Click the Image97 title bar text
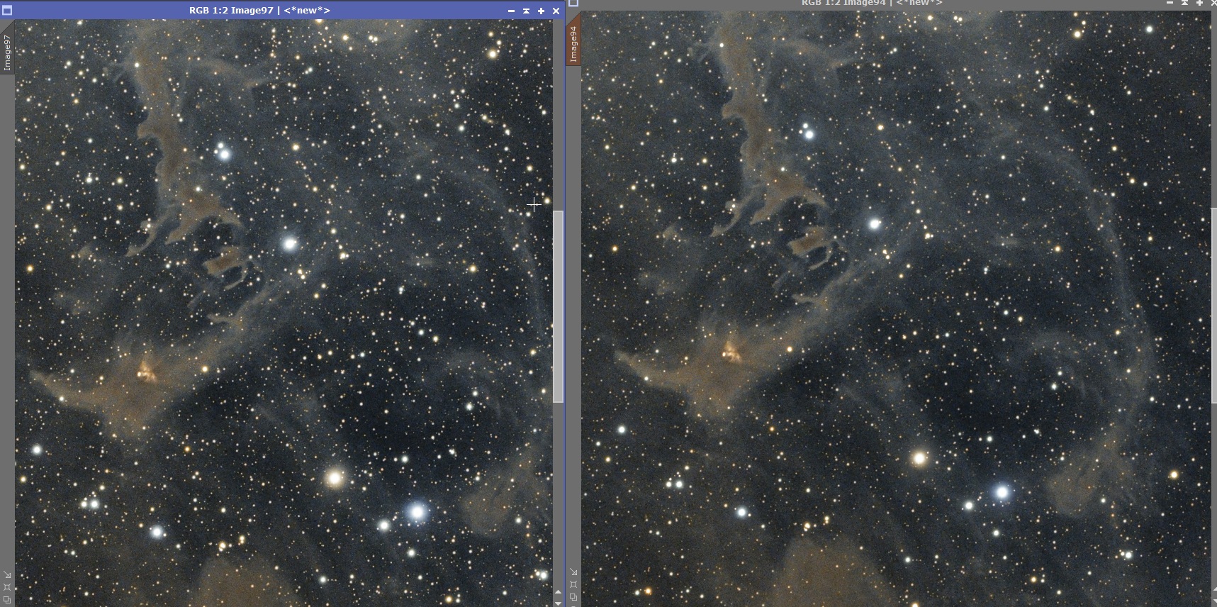This screenshot has height=607, width=1217. point(259,11)
